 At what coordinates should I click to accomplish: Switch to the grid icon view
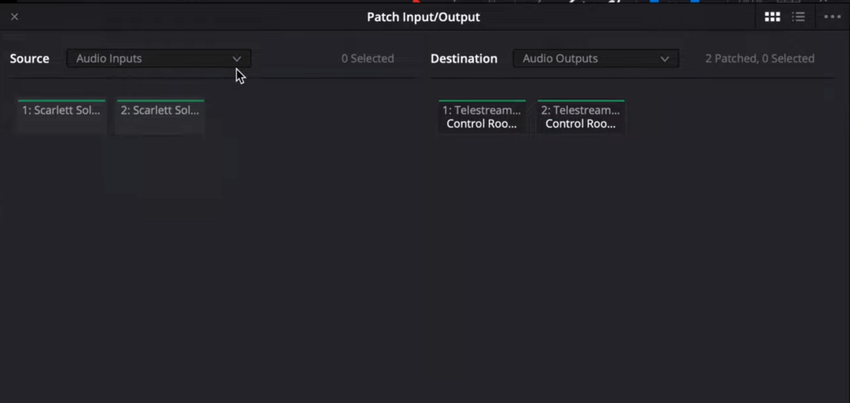click(x=772, y=17)
